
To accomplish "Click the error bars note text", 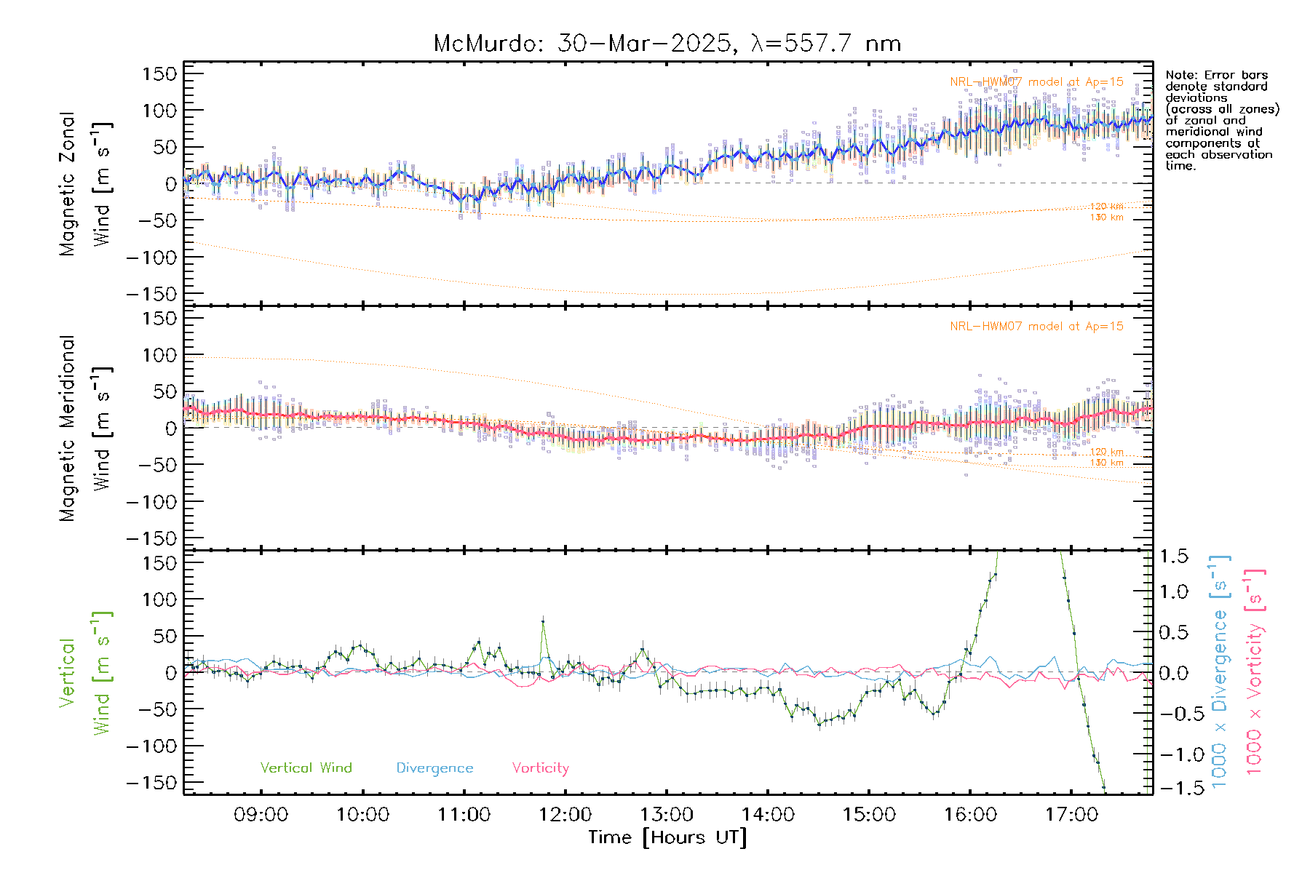I will [x=1221, y=120].
